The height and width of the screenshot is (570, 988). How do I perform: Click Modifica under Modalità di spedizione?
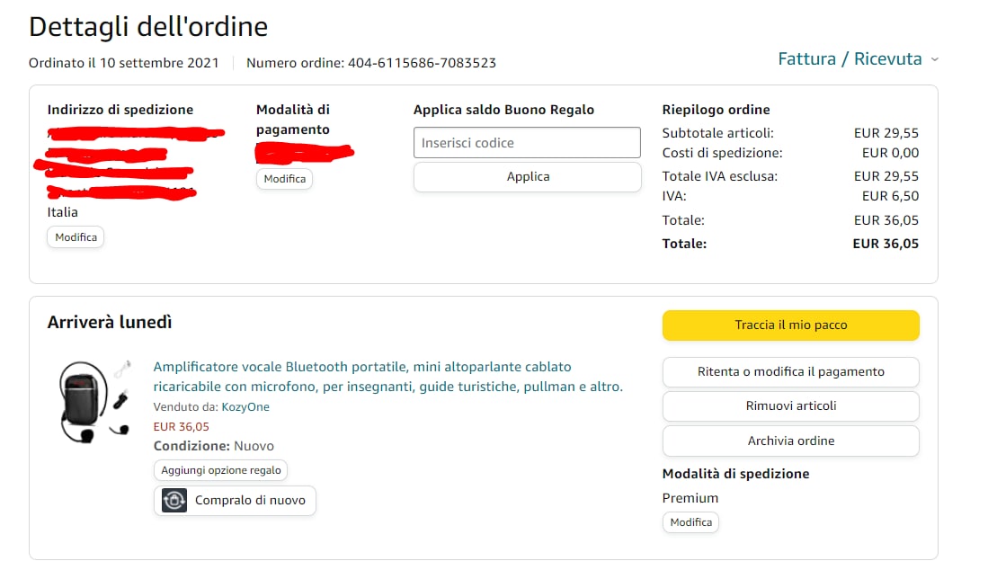pos(690,522)
